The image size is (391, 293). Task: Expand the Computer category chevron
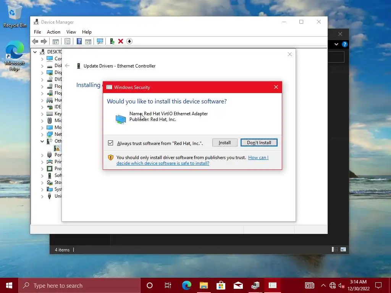(42, 59)
